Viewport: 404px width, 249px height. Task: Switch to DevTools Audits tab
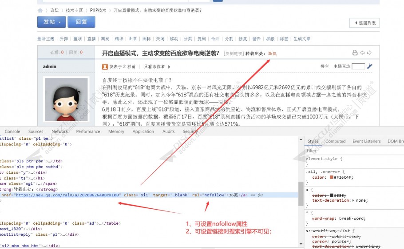169,131
